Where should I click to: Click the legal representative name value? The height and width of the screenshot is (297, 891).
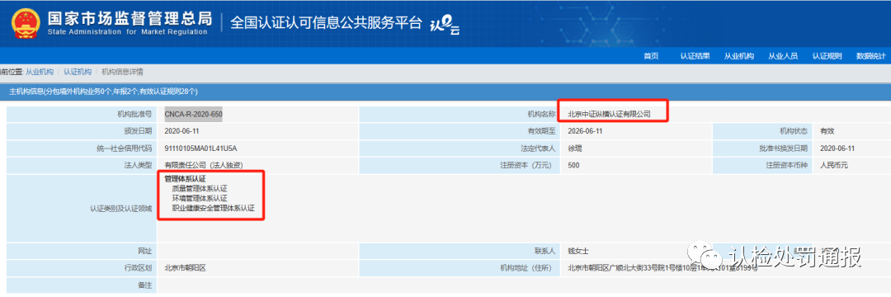[574, 148]
